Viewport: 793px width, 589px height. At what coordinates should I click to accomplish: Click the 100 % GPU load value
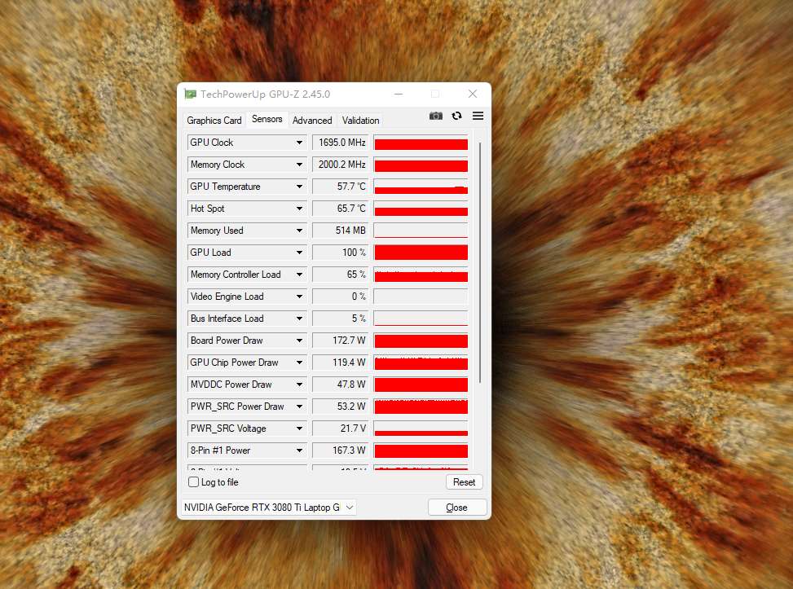click(341, 253)
